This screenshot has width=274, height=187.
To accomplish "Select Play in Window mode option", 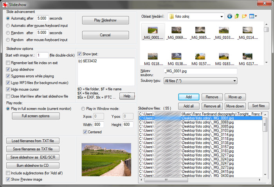I will click(83, 109).
